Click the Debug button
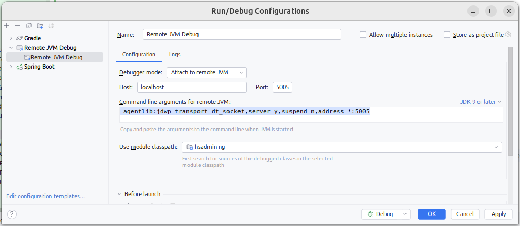The image size is (520, 226). point(381,214)
